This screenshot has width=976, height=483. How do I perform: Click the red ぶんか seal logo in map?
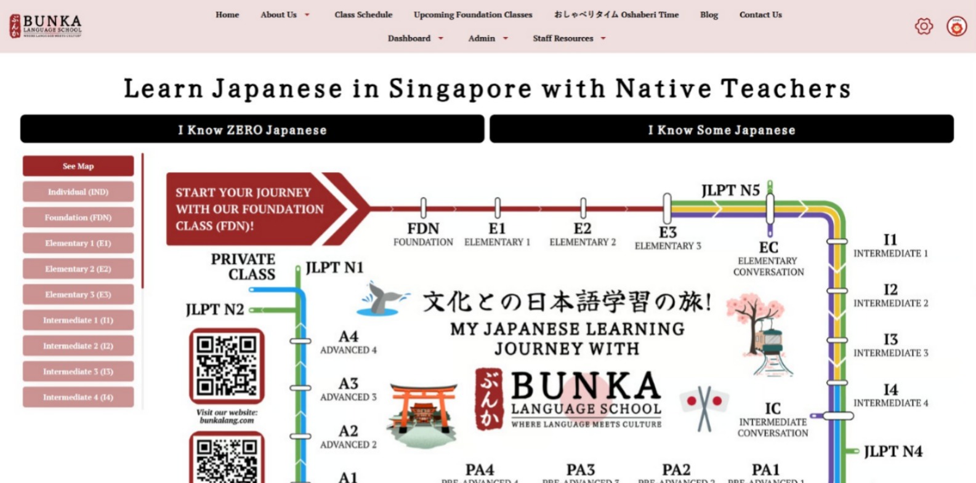pos(488,399)
